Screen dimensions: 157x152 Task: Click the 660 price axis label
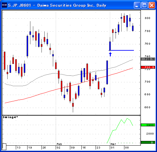click(148, 107)
